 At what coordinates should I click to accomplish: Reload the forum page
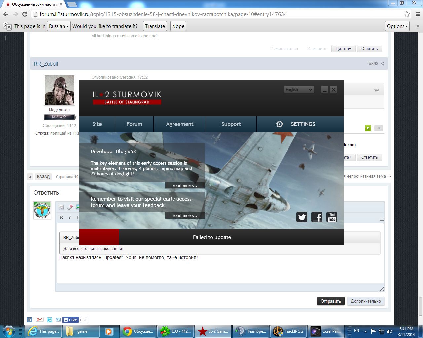[x=25, y=14]
